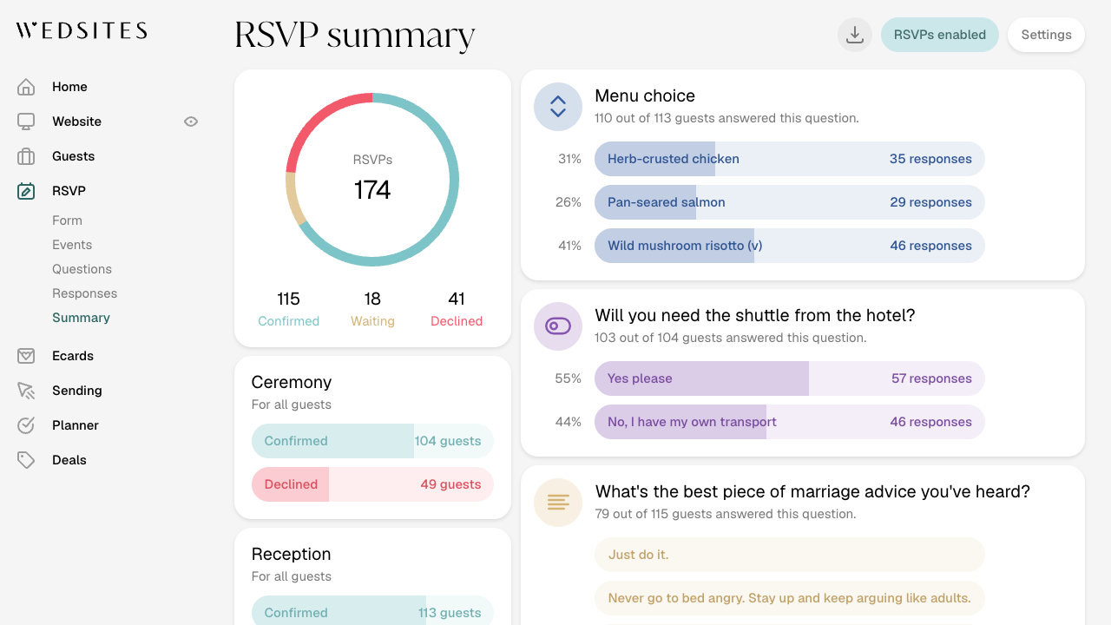Click the RSVP calendar-edit icon
The height and width of the screenshot is (625, 1111).
coord(26,191)
